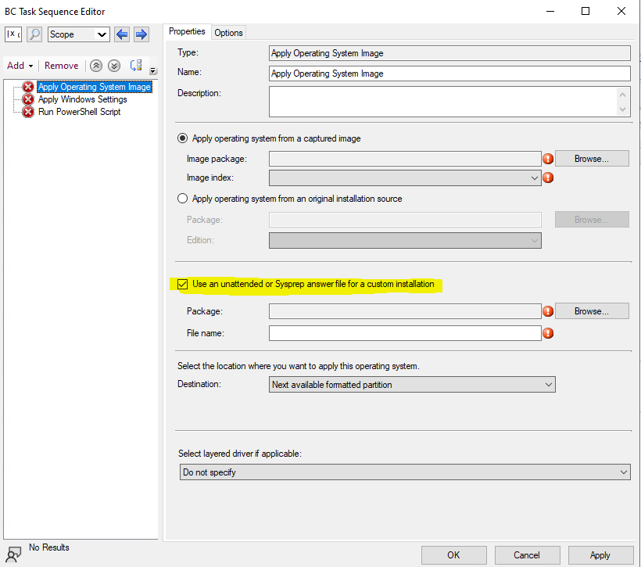Switch to the Options tab
This screenshot has height=567, width=641.
click(228, 32)
